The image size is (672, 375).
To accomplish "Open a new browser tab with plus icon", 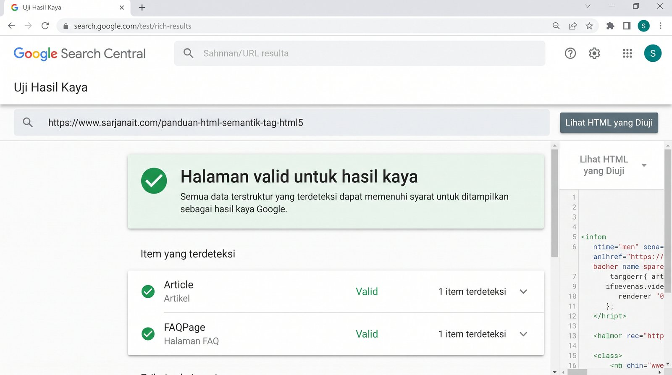I will (142, 8).
